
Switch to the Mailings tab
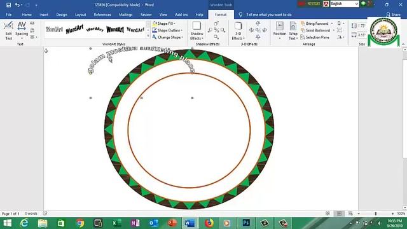point(126,15)
